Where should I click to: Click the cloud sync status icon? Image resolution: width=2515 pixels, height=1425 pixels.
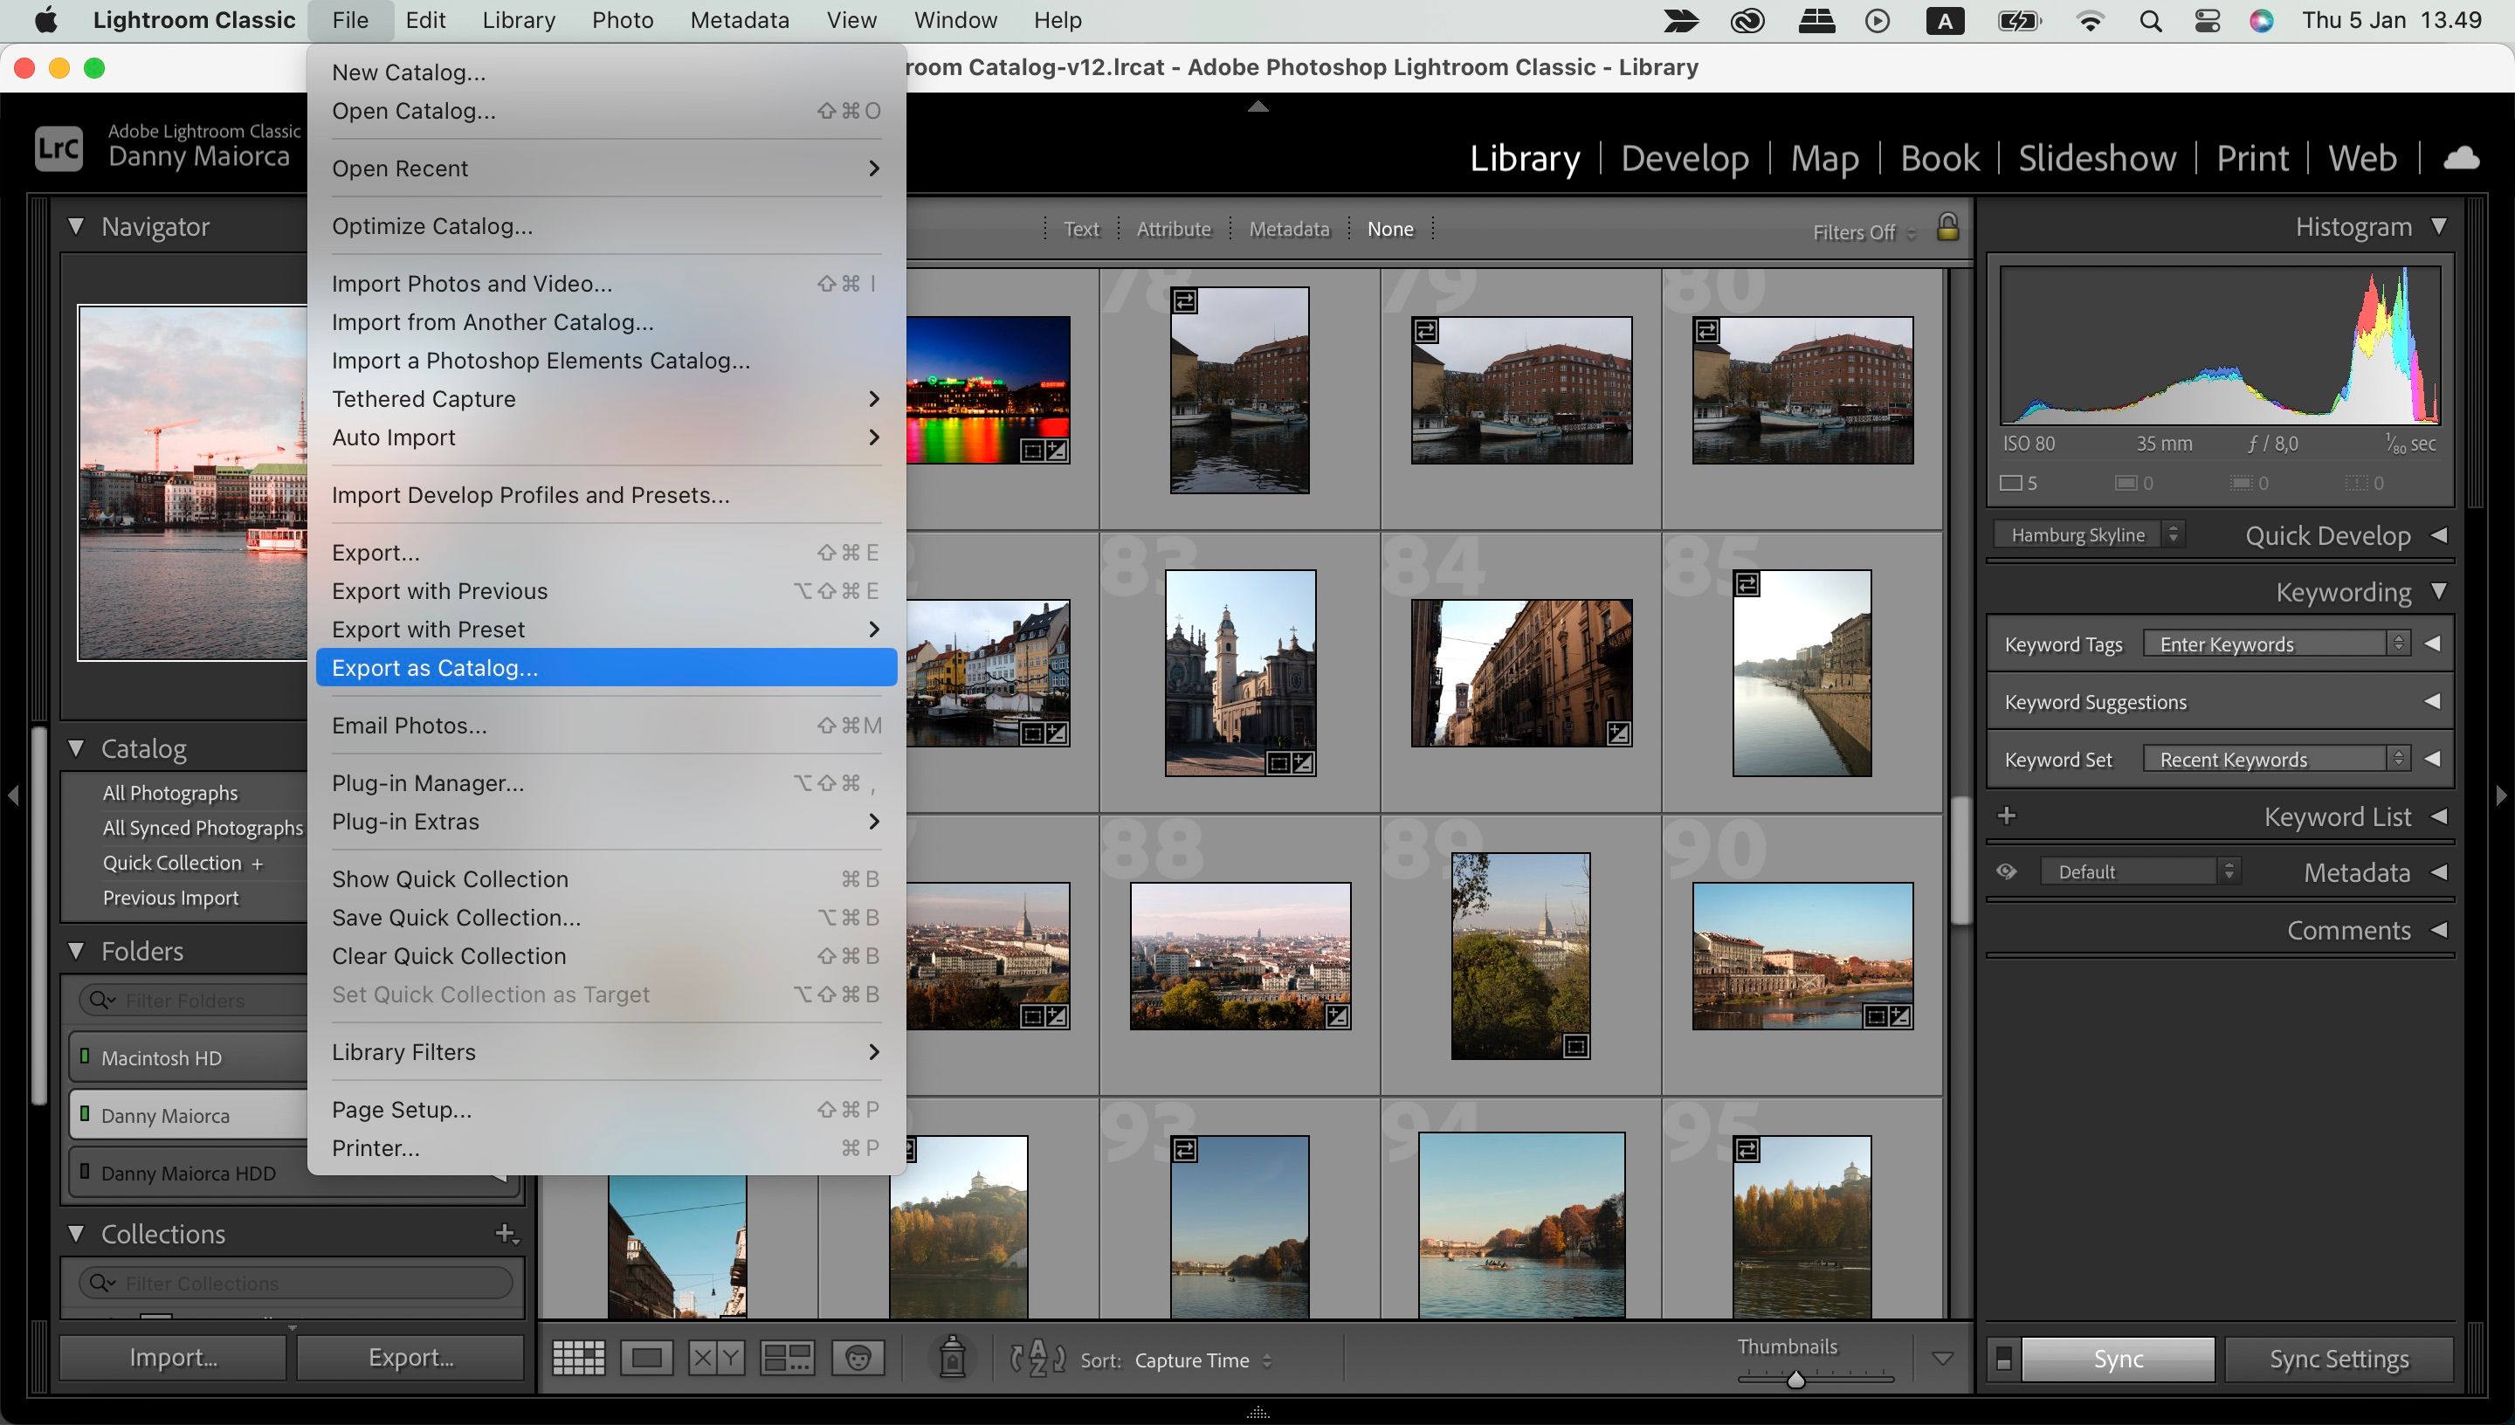tap(2464, 157)
